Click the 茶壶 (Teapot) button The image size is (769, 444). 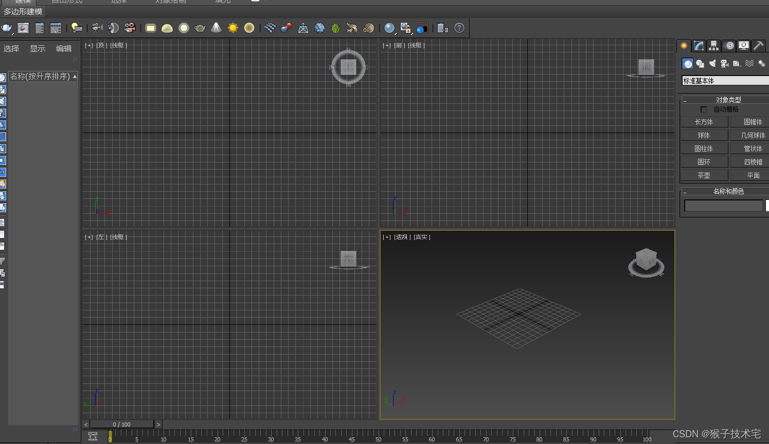pyautogui.click(x=704, y=175)
